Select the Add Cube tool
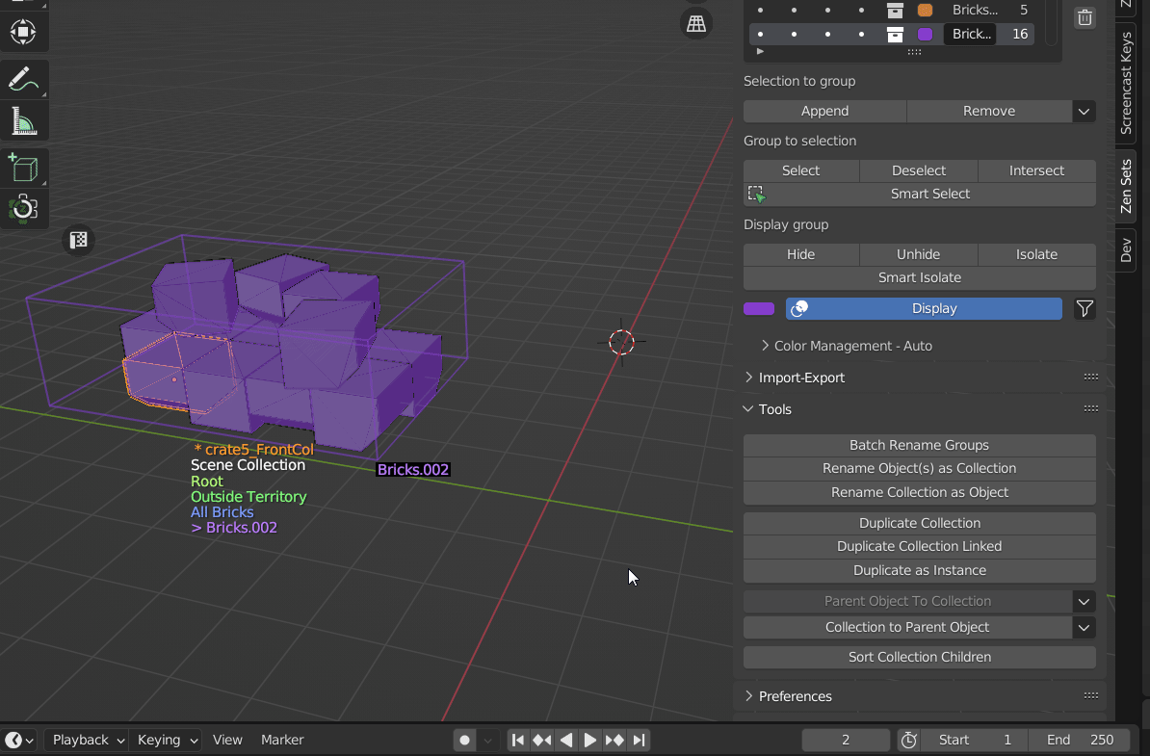Image resolution: width=1150 pixels, height=756 pixels. coord(23,167)
